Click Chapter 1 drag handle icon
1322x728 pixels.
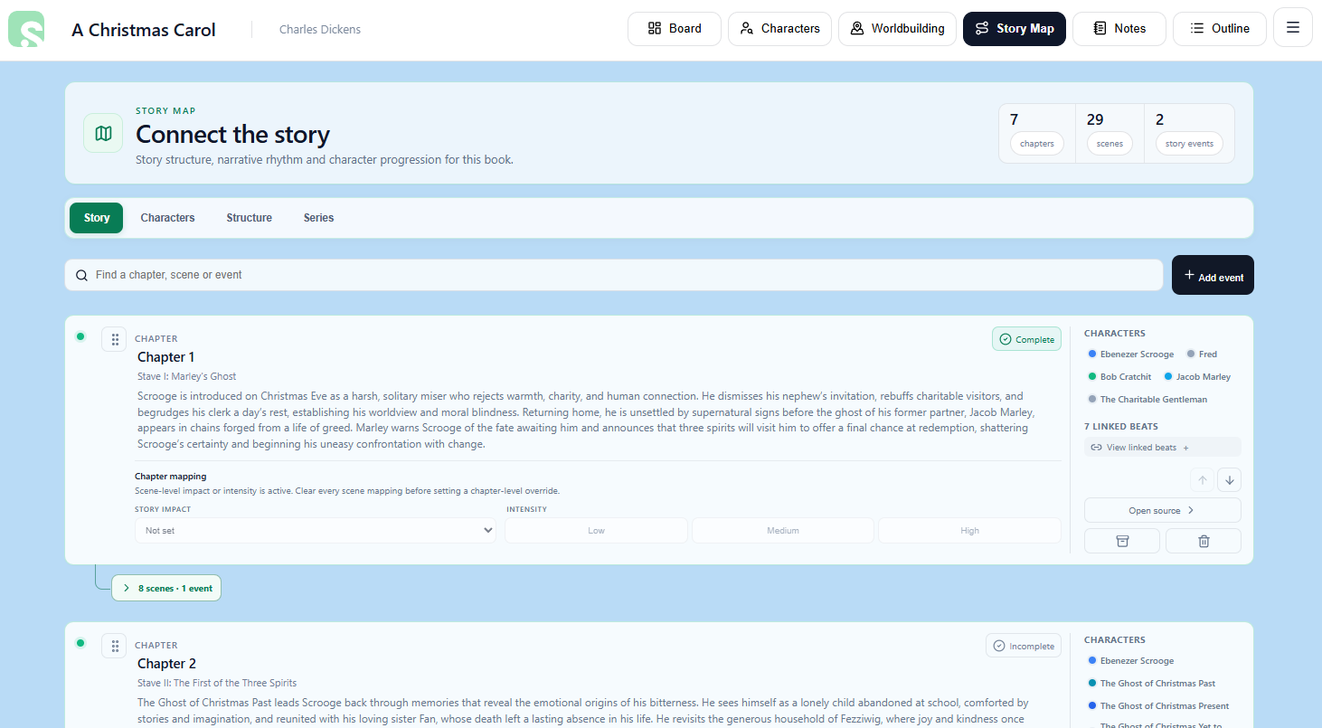pyautogui.click(x=115, y=340)
